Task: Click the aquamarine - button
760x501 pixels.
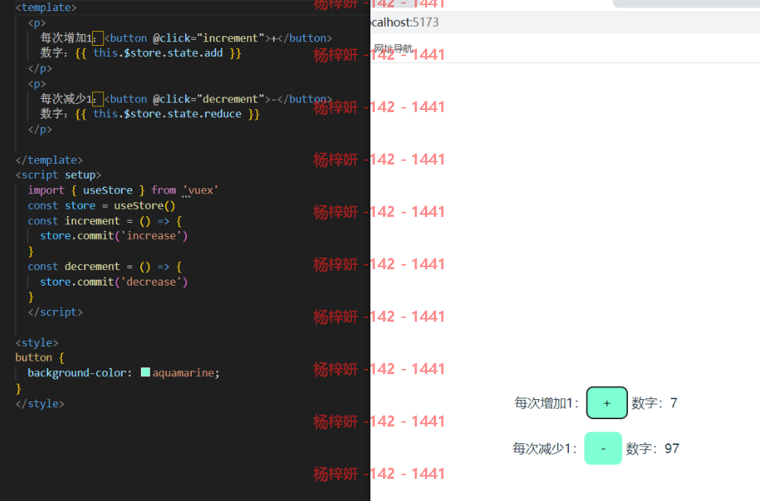Action: (603, 448)
